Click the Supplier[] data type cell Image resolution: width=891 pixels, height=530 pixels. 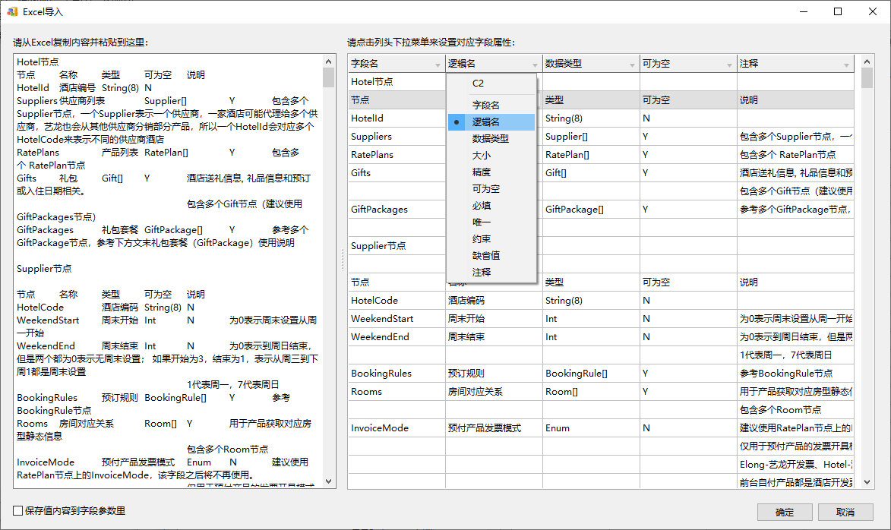click(x=591, y=137)
